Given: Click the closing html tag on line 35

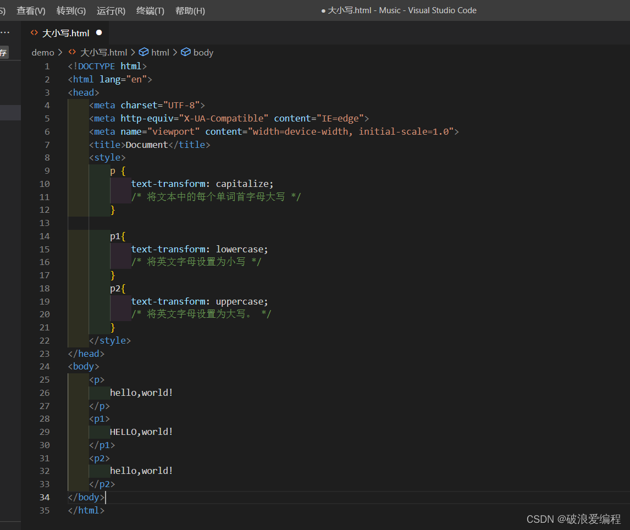Looking at the screenshot, I should coord(86,510).
